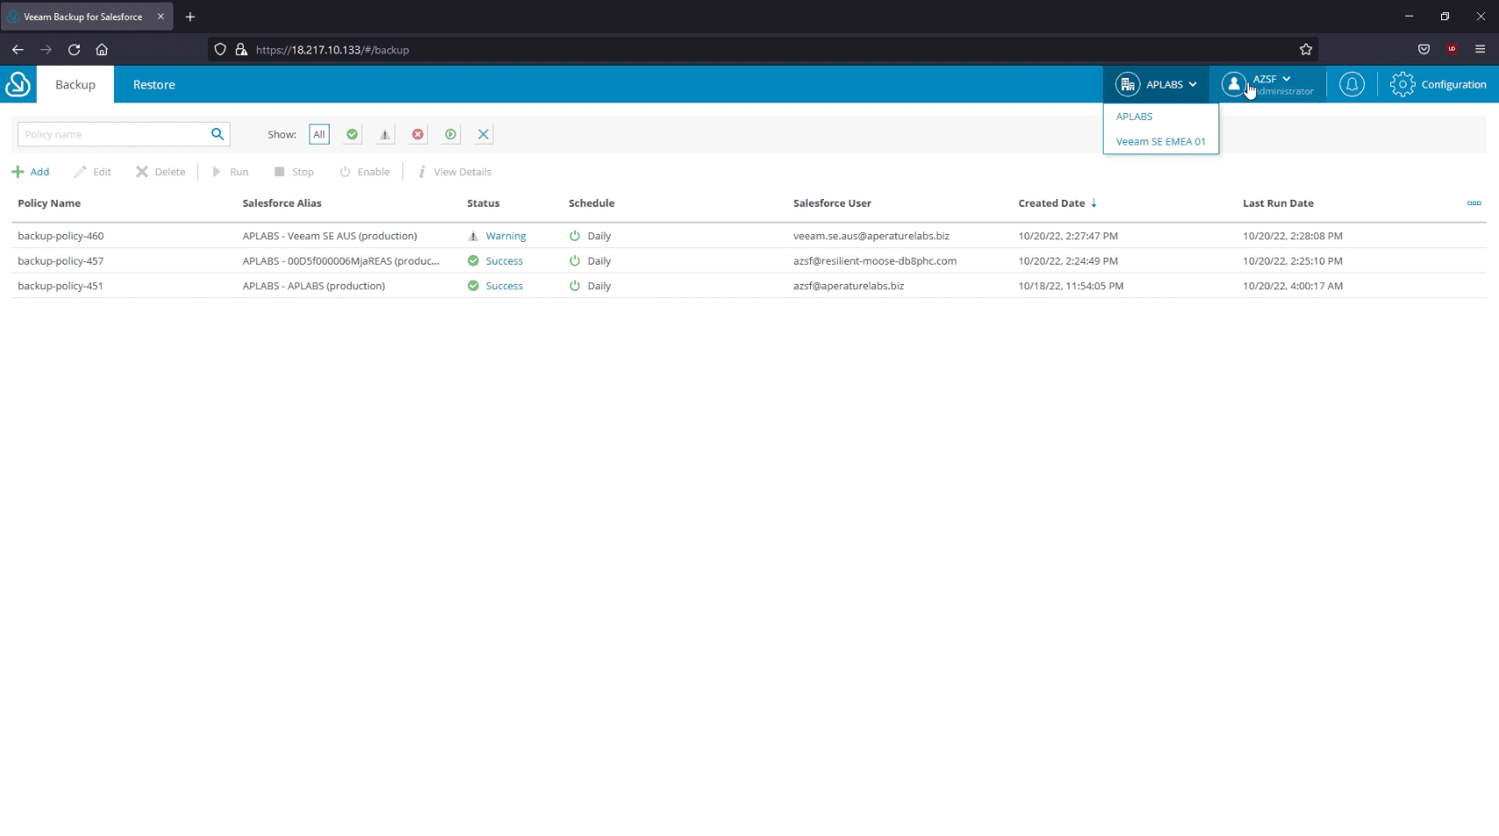Viewport: 1499px width, 836px height.
Task: Select Veeam SE EMEA 01 from organization list
Action: [x=1159, y=141]
